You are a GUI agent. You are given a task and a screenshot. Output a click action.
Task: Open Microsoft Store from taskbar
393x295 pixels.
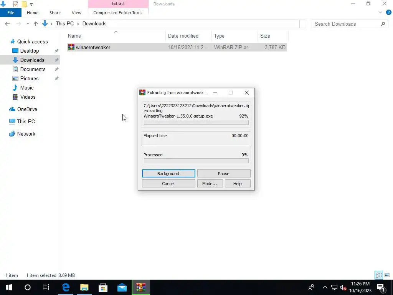coord(103,287)
